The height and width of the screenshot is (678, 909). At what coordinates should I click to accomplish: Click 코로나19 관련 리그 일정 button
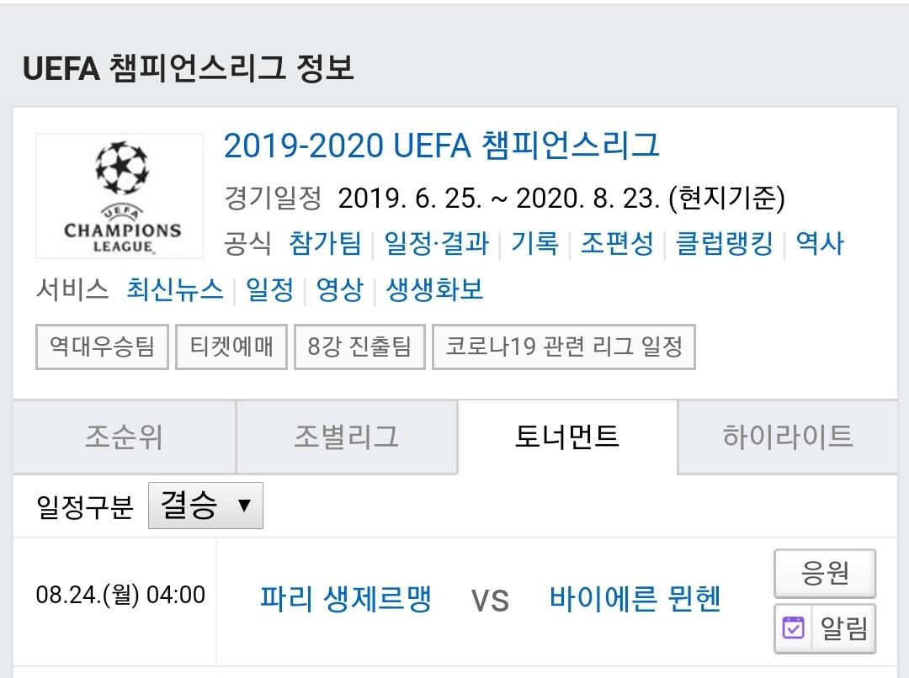pyautogui.click(x=563, y=347)
